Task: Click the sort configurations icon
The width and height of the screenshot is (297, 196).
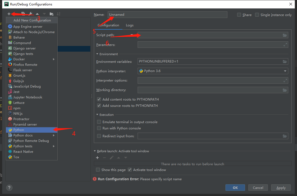Action: (58, 14)
